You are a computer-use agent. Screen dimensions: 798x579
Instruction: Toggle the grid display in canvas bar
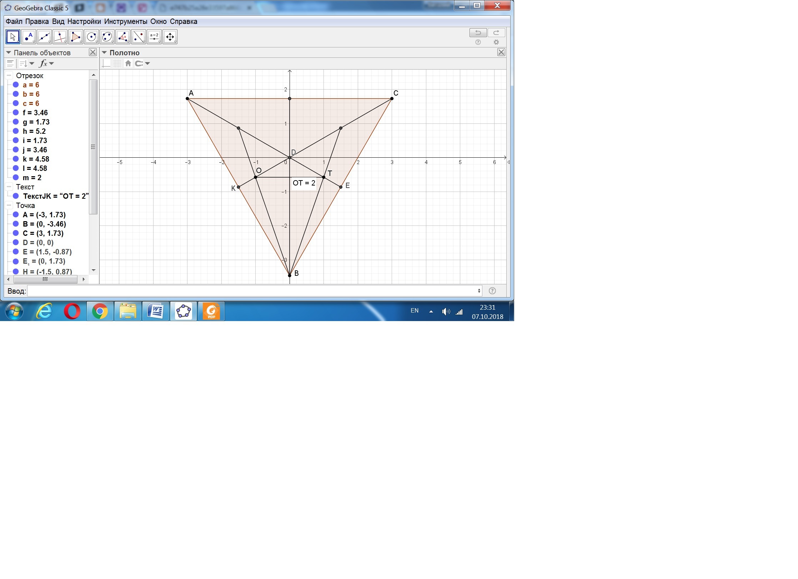click(x=117, y=64)
